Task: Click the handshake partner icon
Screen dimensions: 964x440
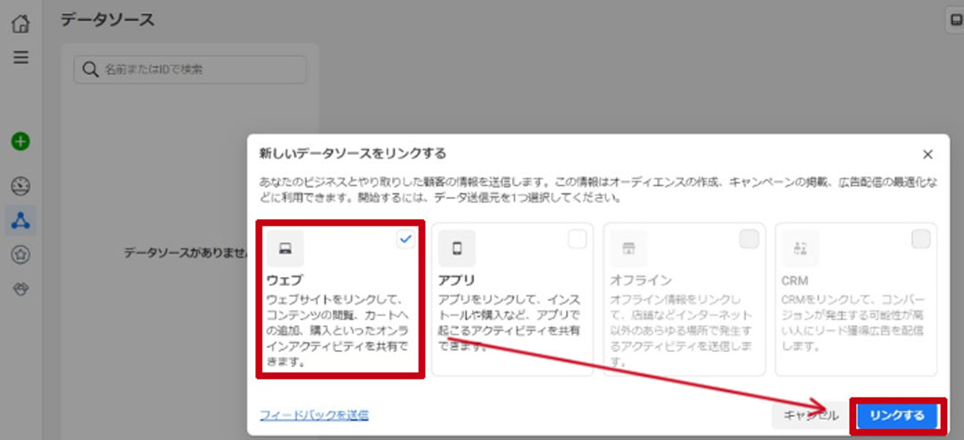Action: tap(21, 289)
